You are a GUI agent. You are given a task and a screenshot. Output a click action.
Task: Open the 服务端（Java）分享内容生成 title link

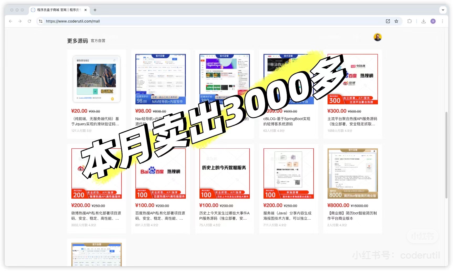coord(287,216)
